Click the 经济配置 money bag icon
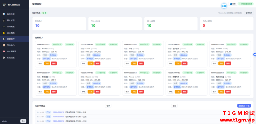This screenshot has width=256, height=124. [4, 33]
